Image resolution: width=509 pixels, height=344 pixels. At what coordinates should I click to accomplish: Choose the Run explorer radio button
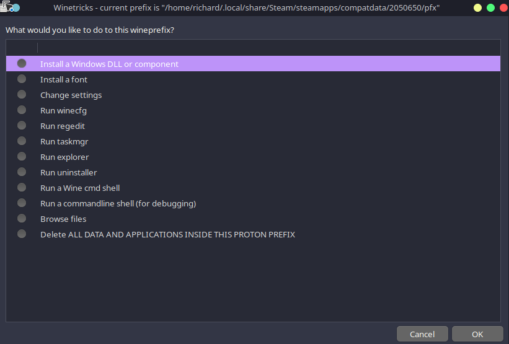22,157
